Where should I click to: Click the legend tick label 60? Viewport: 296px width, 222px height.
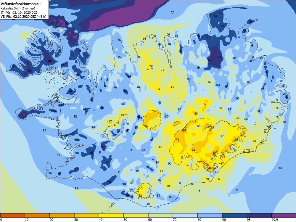pos(150,220)
